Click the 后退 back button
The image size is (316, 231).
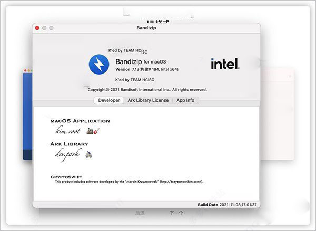140,213
